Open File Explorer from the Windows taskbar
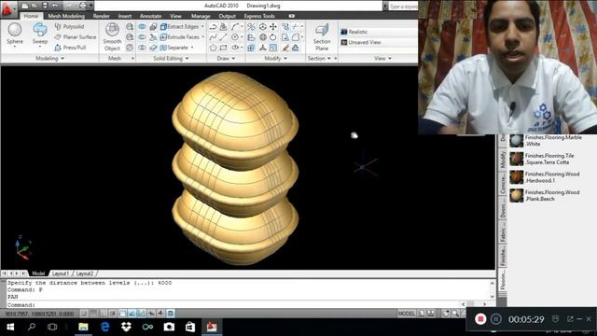The height and width of the screenshot is (336, 597). coord(83,327)
